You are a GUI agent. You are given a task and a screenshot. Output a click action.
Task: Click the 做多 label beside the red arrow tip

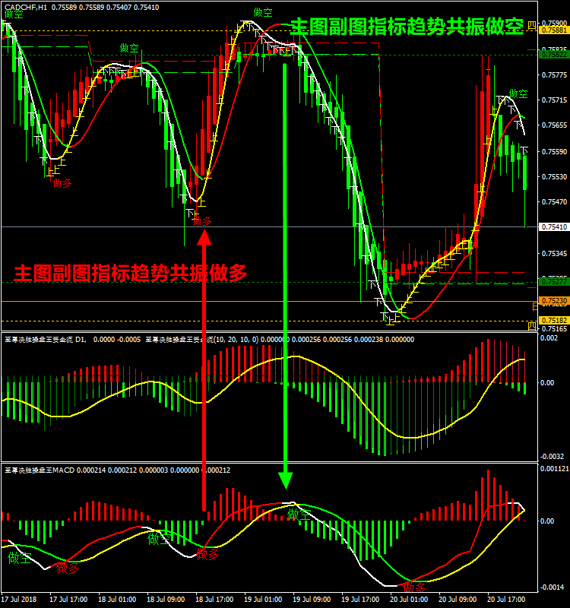point(202,221)
